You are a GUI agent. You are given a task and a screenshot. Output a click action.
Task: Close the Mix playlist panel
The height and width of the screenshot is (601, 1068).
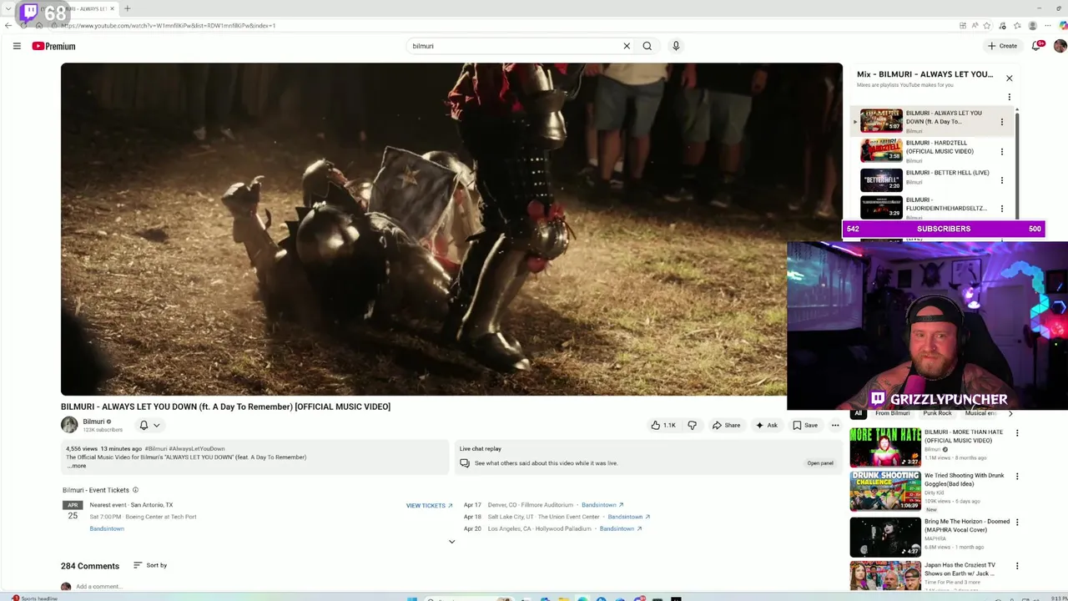point(1009,78)
